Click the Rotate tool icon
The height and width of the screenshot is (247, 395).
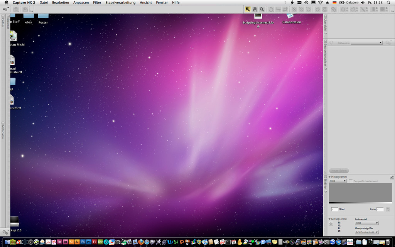click(x=271, y=9)
